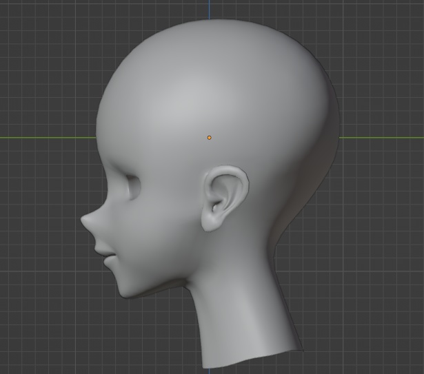424x374 pixels.
Task: Click the orange object origin dot
Action: coord(209,138)
